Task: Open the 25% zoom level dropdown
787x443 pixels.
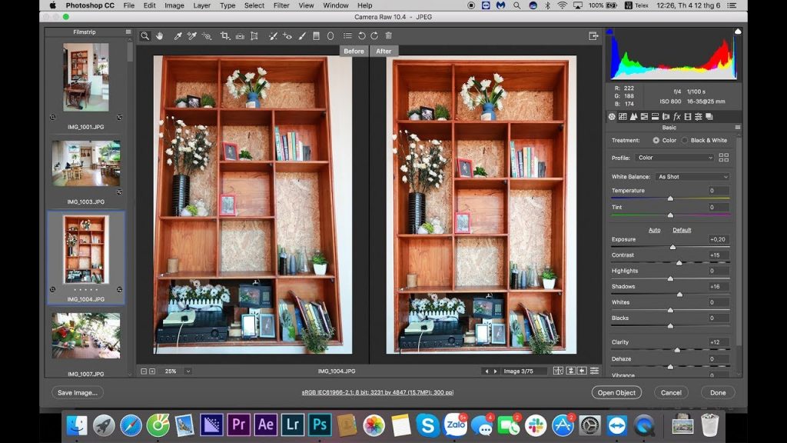Action: tap(188, 371)
